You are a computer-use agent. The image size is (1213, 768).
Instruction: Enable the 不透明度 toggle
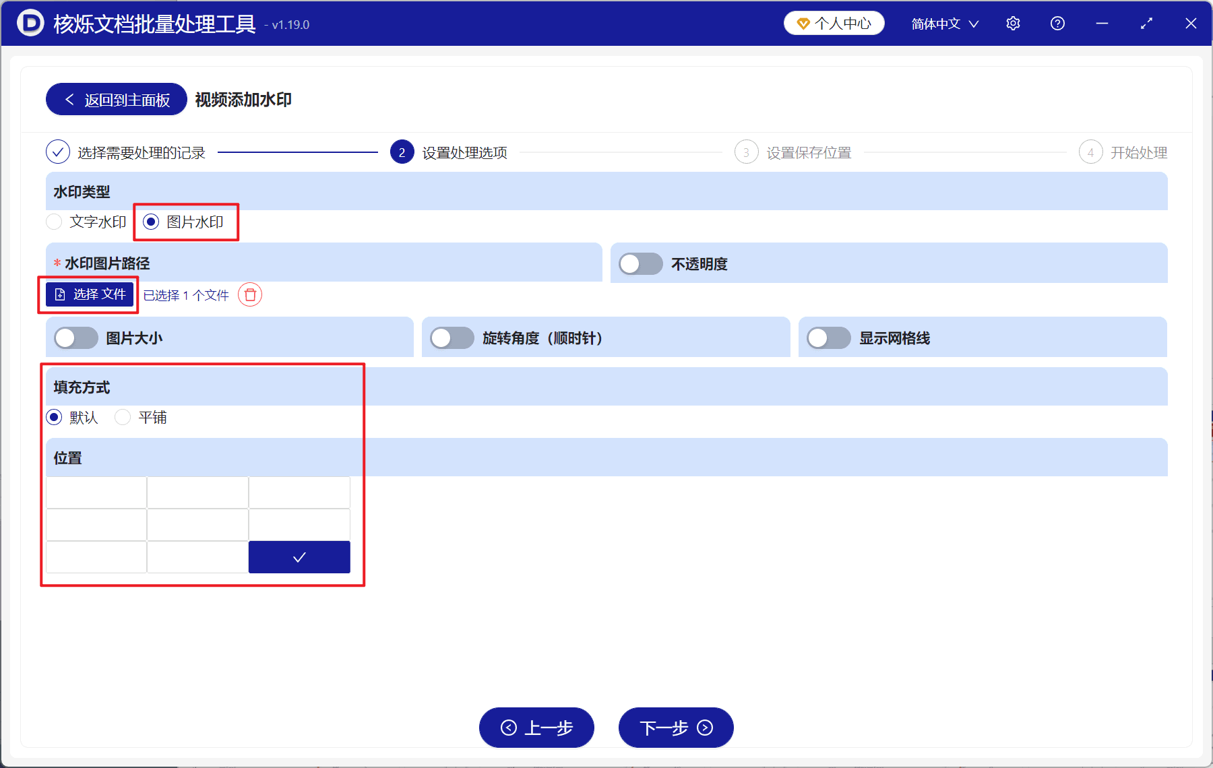point(640,264)
